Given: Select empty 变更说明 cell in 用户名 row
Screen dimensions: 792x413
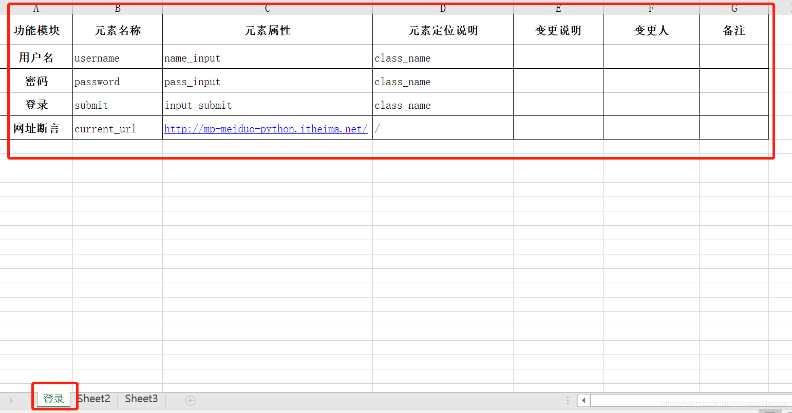Looking at the screenshot, I should 558,57.
